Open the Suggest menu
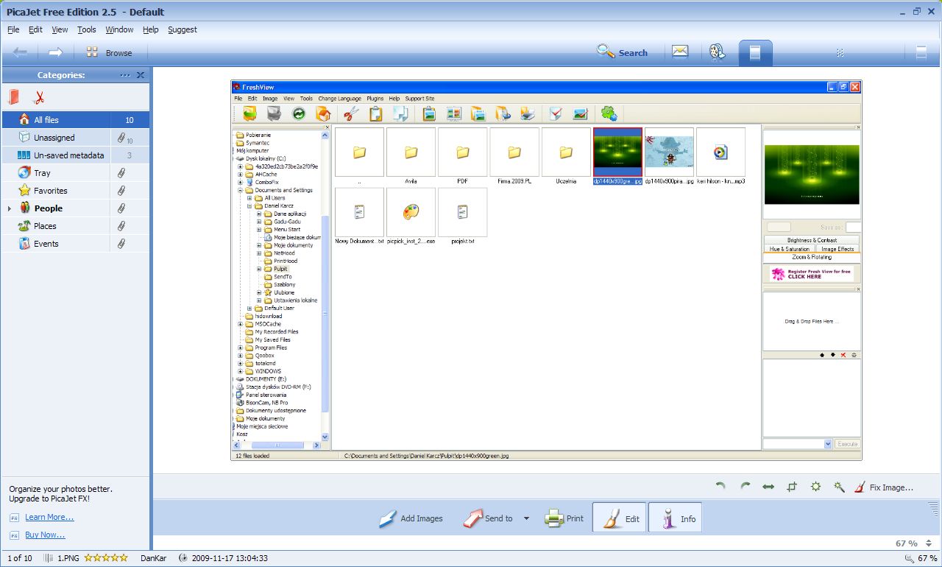The height and width of the screenshot is (567, 942). pyautogui.click(x=183, y=29)
